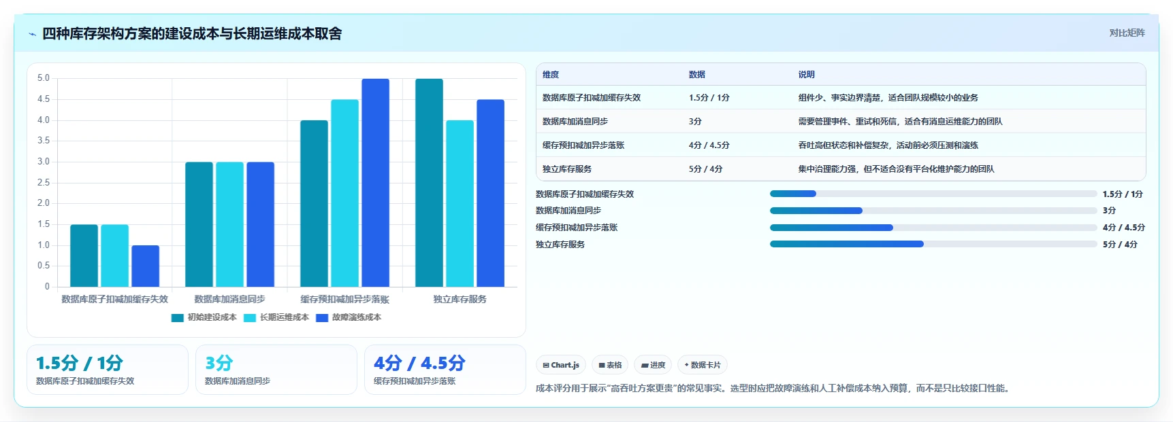The image size is (1173, 422).
Task: Click the 表格 chip
Action: [x=610, y=365]
